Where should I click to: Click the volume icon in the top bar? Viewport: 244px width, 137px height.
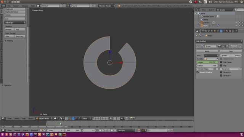click(210, 2)
